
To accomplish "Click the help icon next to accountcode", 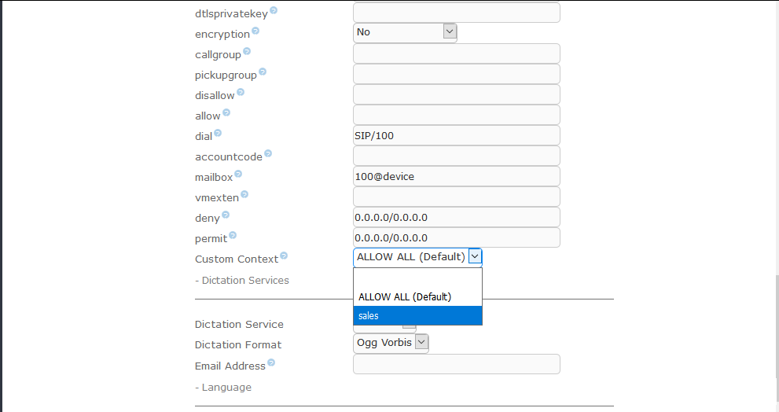I will (268, 153).
